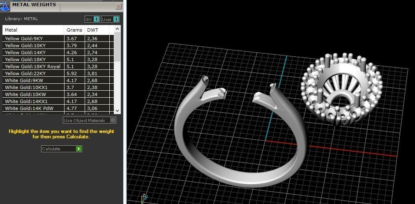Click the 3,81 DWT value
The width and height of the screenshot is (415, 204).
[92, 73]
